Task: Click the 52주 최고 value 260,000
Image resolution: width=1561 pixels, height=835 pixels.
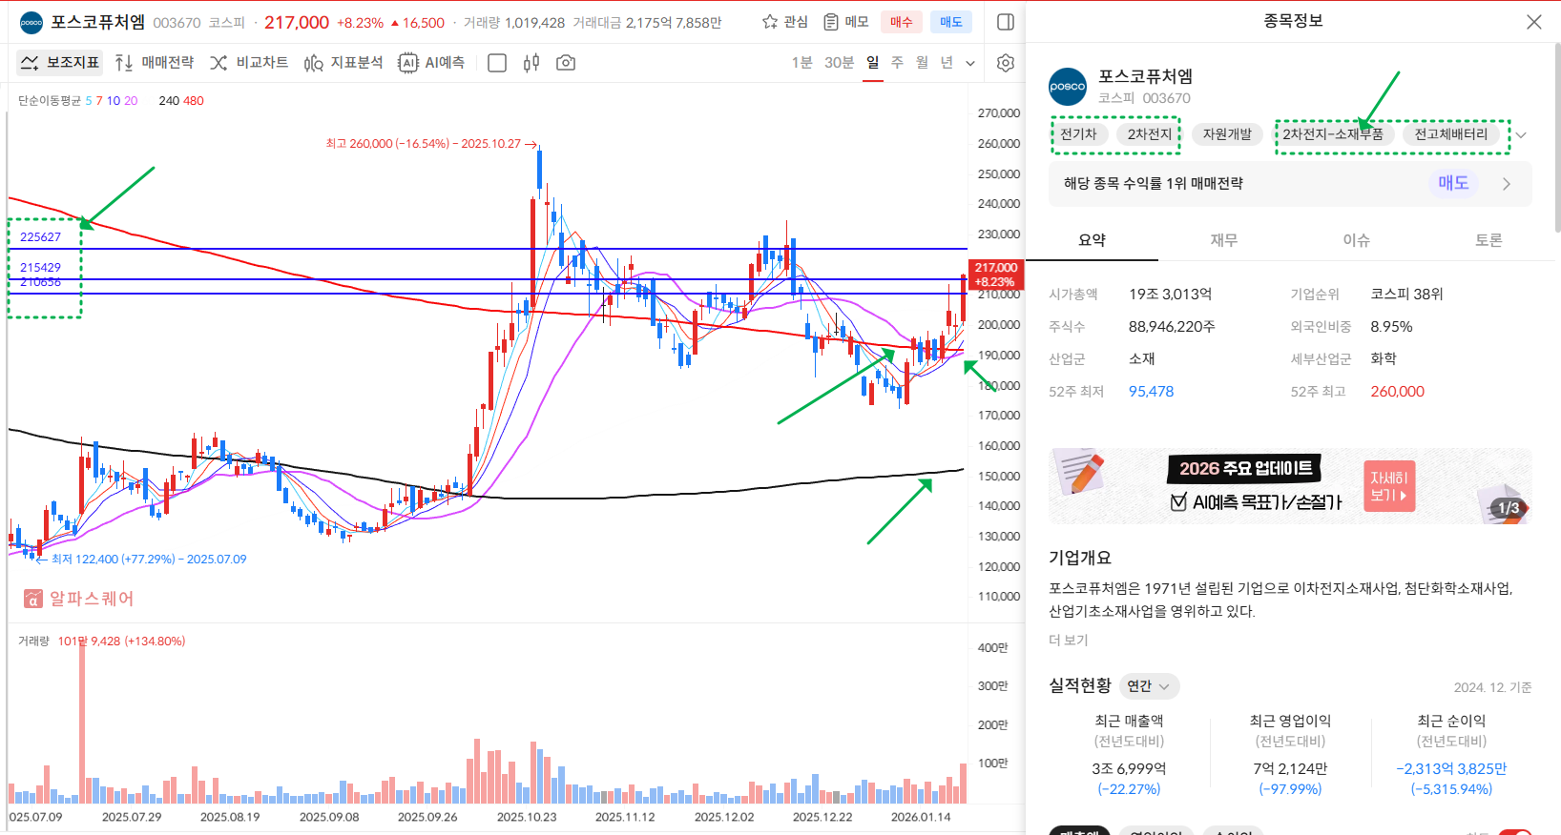Action: [x=1397, y=392]
